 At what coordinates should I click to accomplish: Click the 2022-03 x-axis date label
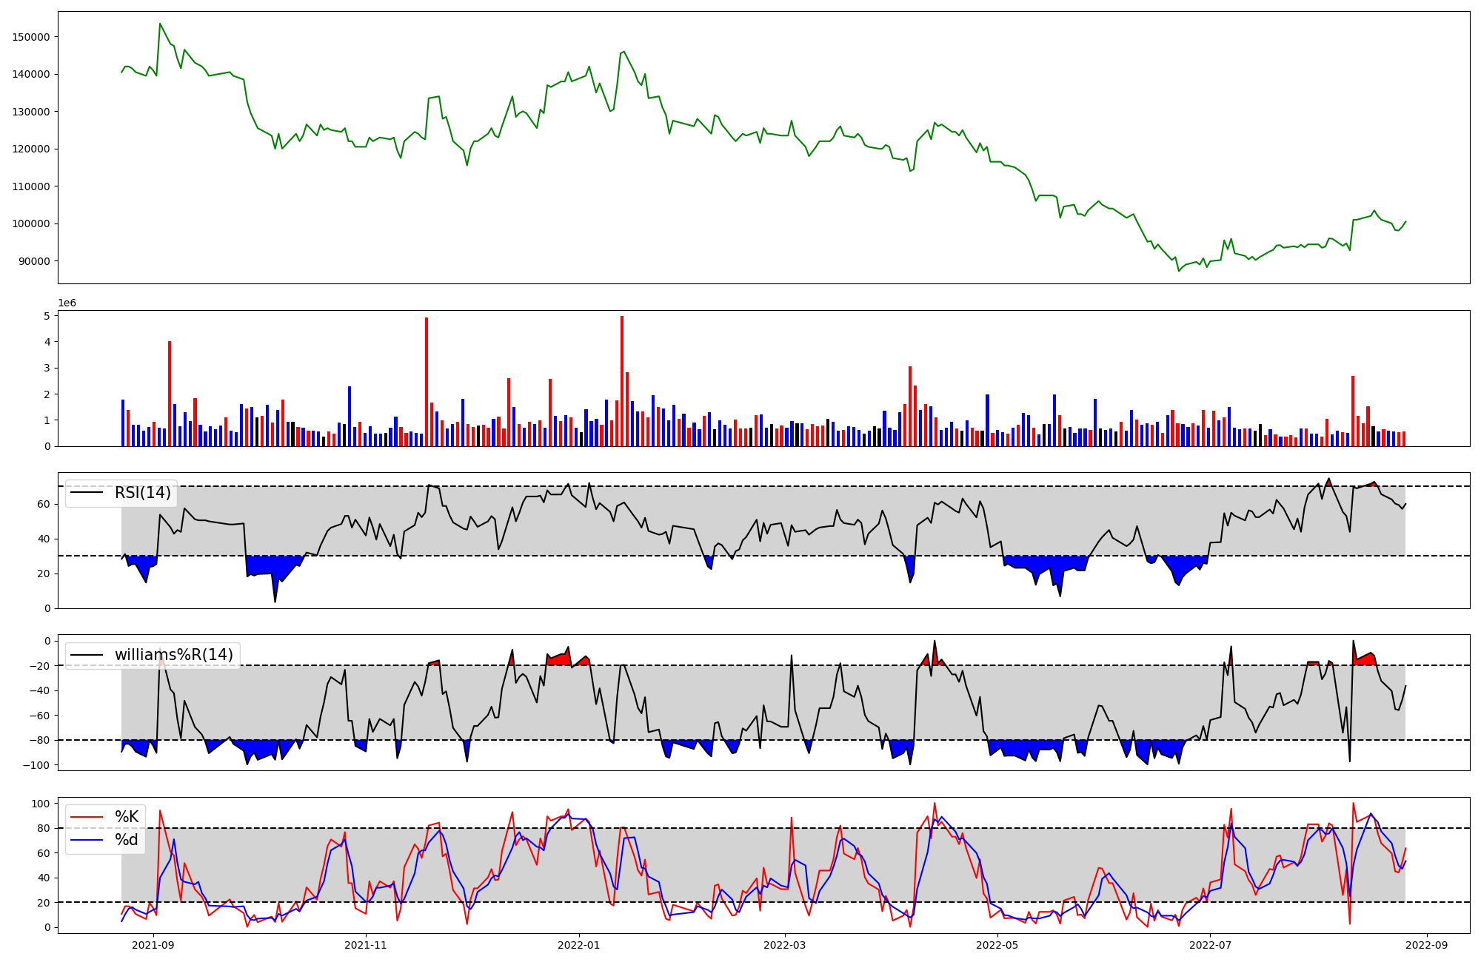click(784, 945)
